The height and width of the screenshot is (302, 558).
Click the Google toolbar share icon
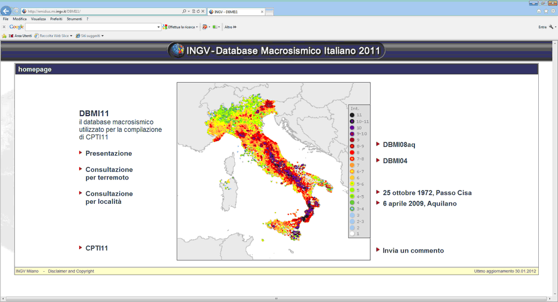point(205,27)
